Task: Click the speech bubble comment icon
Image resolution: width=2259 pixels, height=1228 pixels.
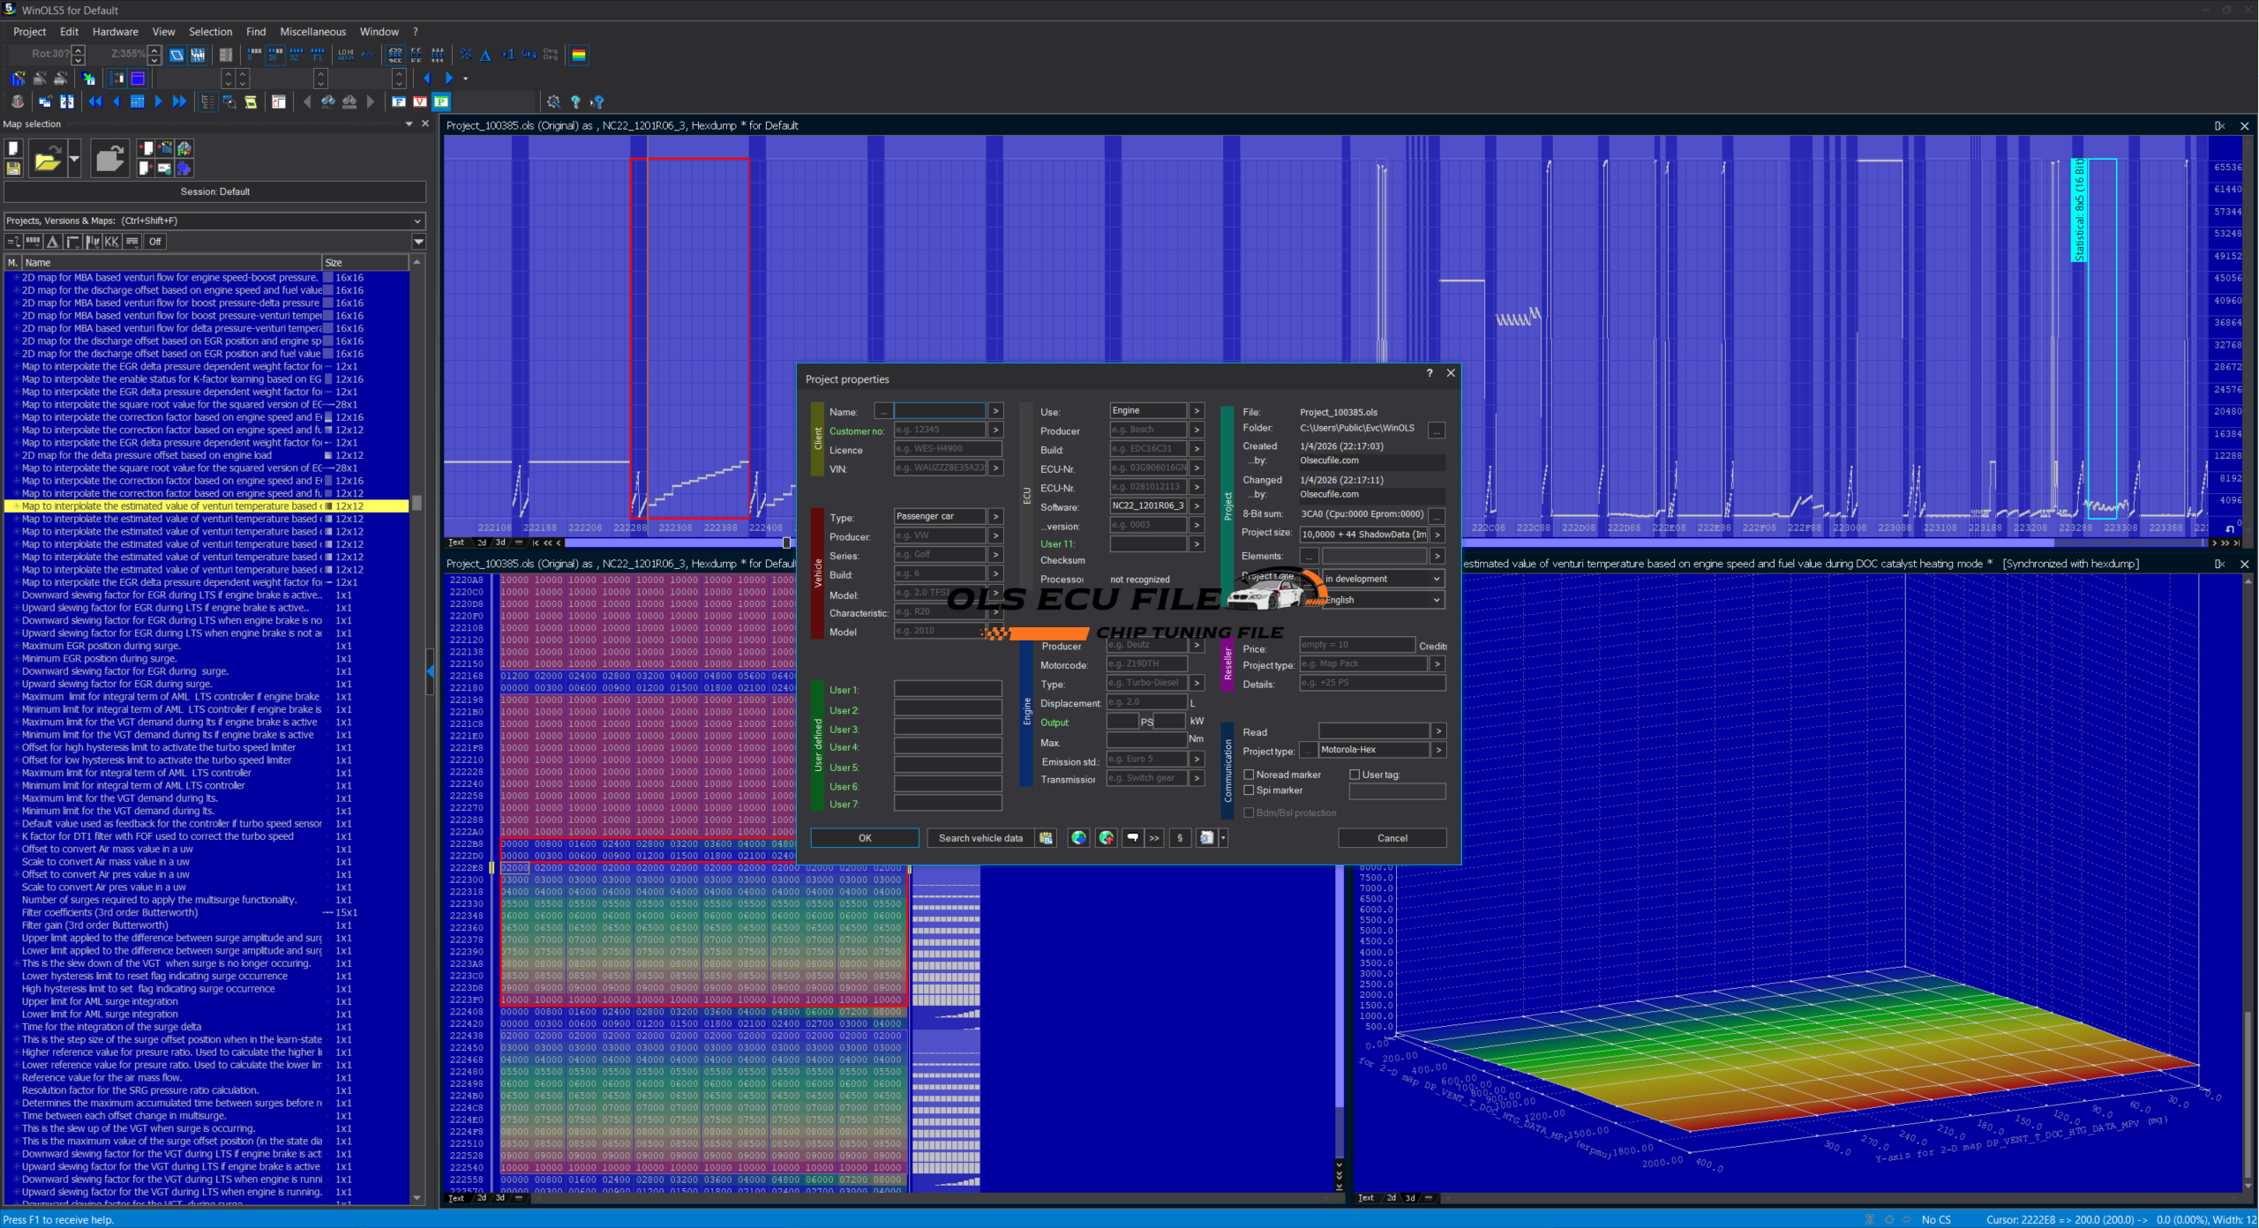Action: pos(1133,838)
